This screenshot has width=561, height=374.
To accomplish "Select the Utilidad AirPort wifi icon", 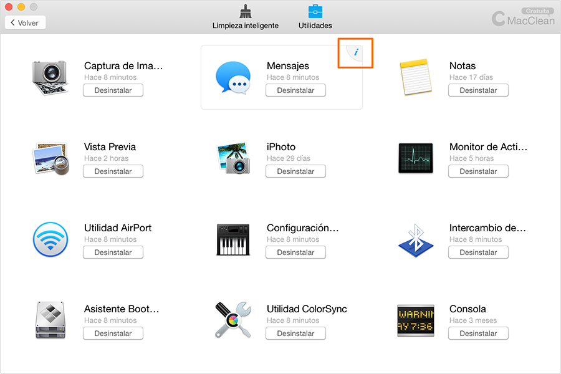I will pyautogui.click(x=50, y=240).
